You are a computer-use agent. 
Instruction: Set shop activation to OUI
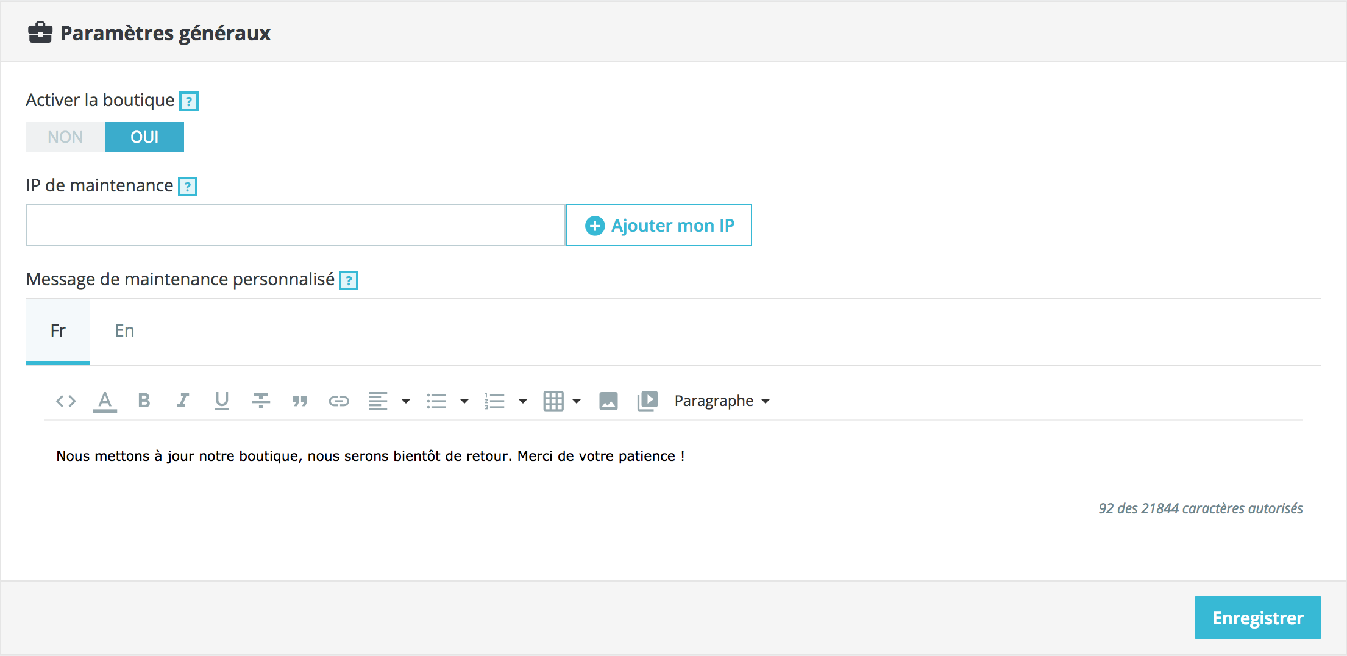(x=144, y=137)
